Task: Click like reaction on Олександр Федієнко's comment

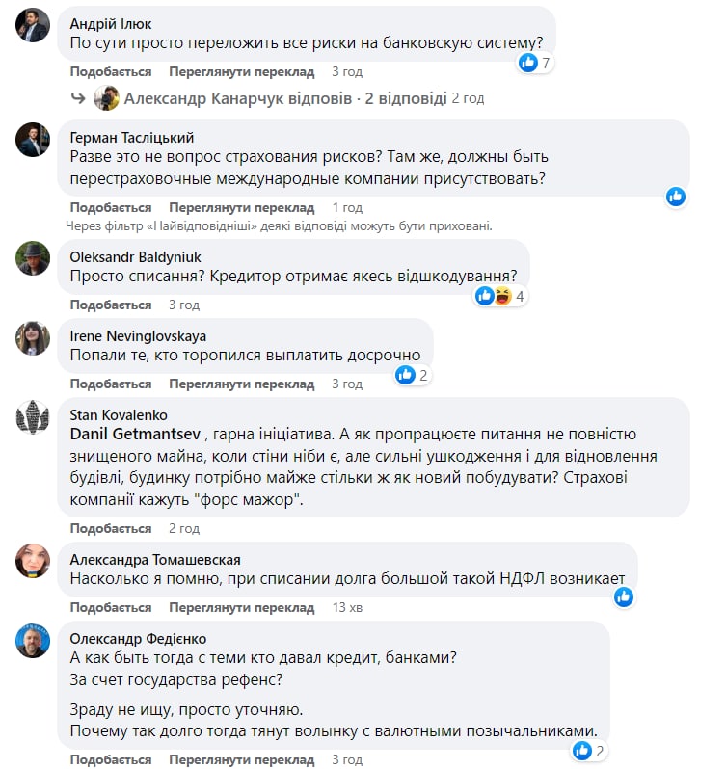Action: pyautogui.click(x=581, y=751)
